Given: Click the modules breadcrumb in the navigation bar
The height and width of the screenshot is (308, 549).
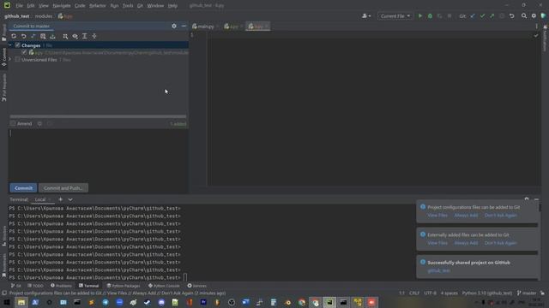Looking at the screenshot, I should click(x=44, y=16).
